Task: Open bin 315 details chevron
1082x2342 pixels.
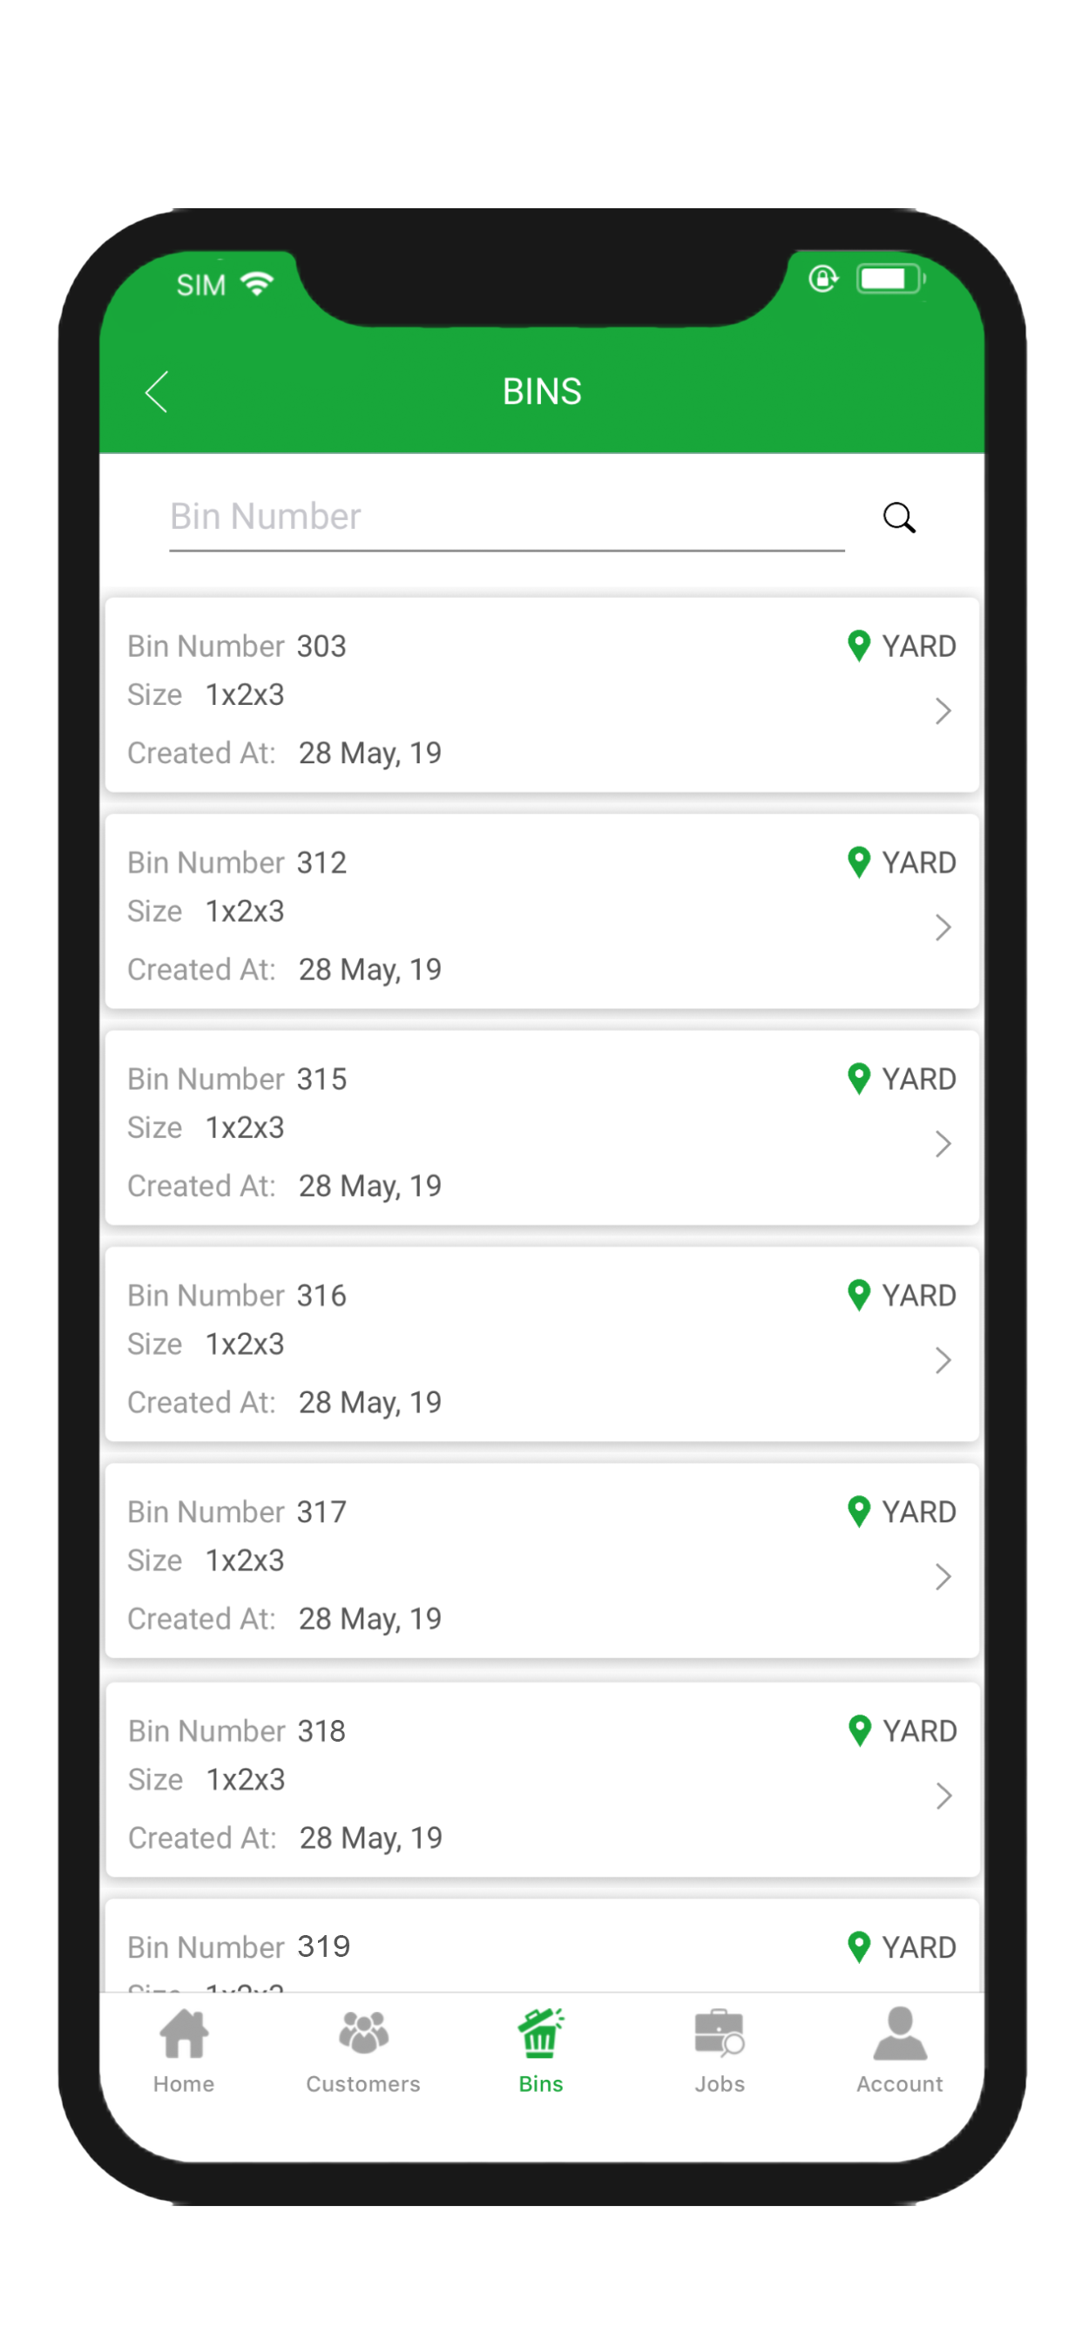Action: [943, 1144]
